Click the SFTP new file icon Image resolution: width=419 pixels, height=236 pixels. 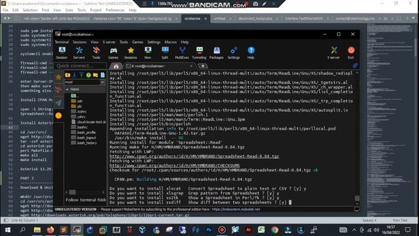coord(103,75)
